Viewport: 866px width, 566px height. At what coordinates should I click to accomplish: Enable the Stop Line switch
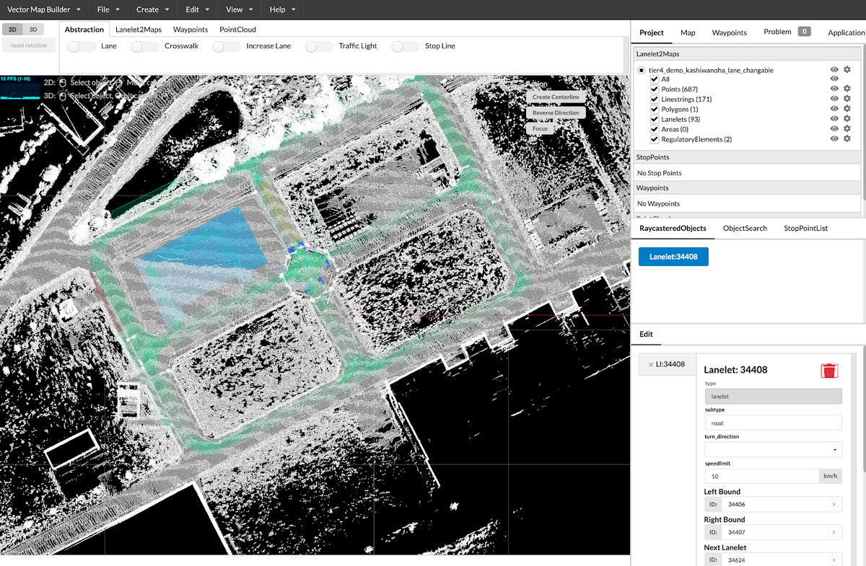406,46
